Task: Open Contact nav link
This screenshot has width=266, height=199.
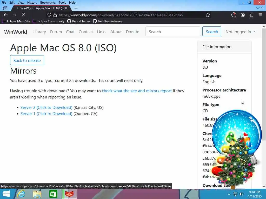Action: pos(86,32)
